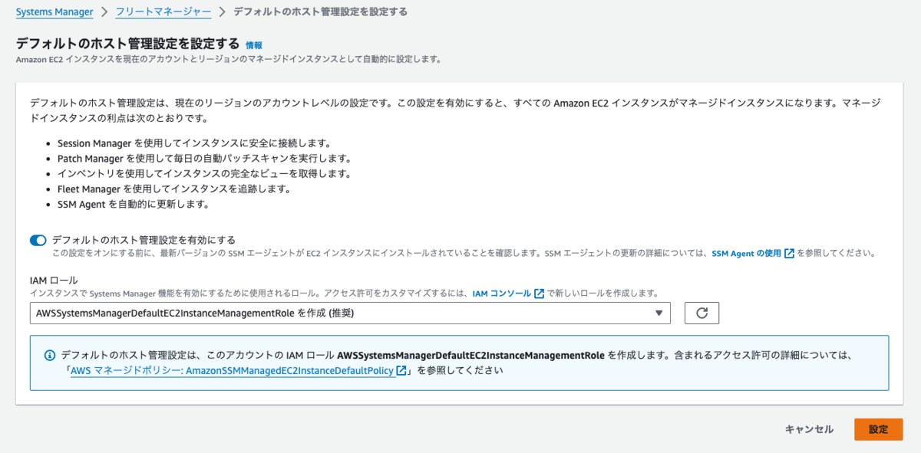This screenshot has width=921, height=453.
Task: Click the dropdown arrow of the IAM role selector
Action: pos(659,313)
